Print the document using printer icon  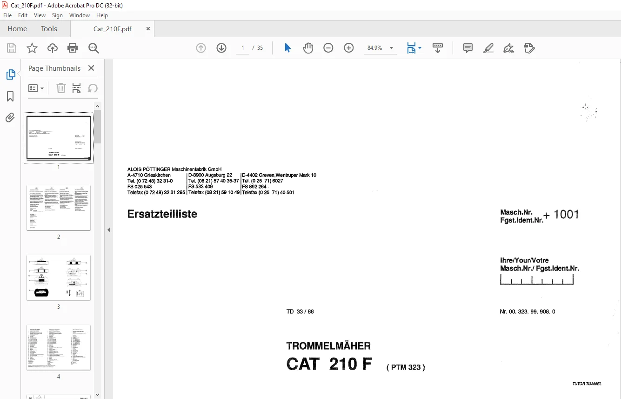tap(73, 48)
